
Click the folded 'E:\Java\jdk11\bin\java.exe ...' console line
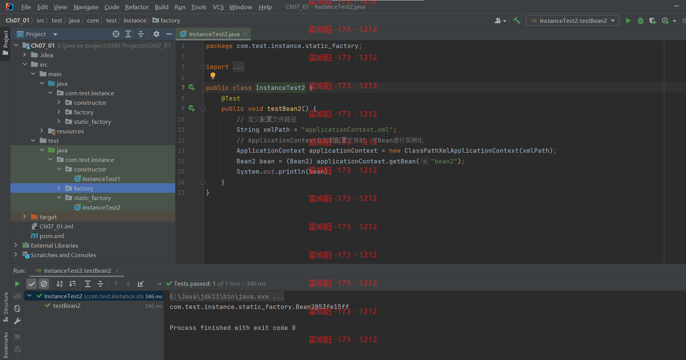[x=227, y=296]
